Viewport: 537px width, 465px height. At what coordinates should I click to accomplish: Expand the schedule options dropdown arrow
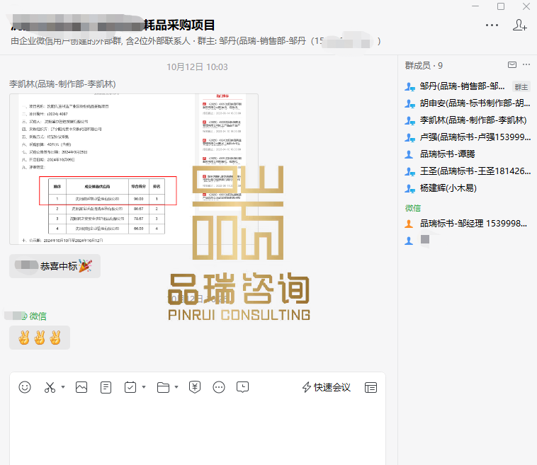click(x=144, y=387)
